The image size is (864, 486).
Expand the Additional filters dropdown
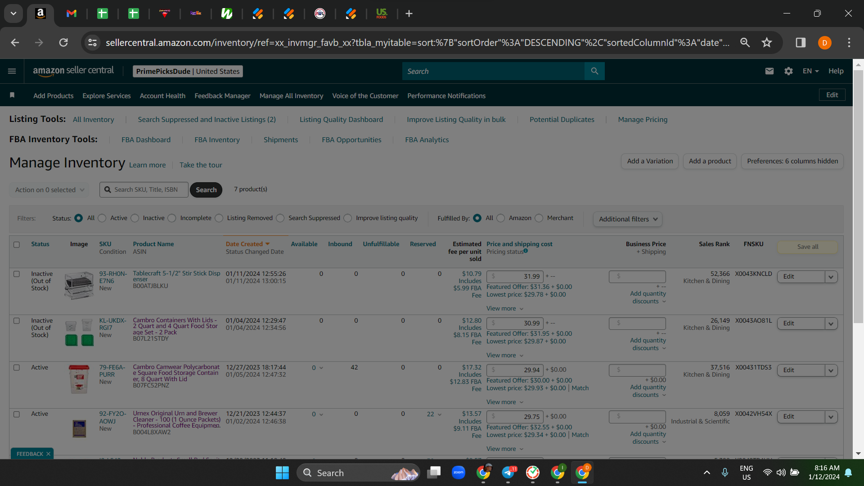pyautogui.click(x=628, y=219)
